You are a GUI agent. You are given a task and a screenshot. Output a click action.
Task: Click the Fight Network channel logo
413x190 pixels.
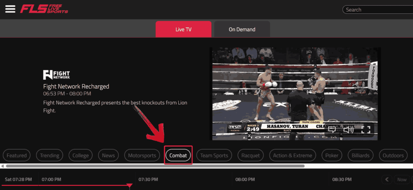pos(56,75)
